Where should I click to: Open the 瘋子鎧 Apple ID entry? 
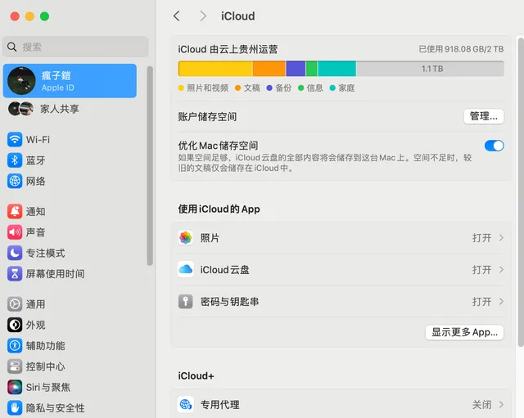pyautogui.click(x=70, y=81)
